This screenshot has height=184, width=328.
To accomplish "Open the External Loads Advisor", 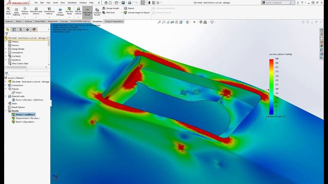I will 36,11.
